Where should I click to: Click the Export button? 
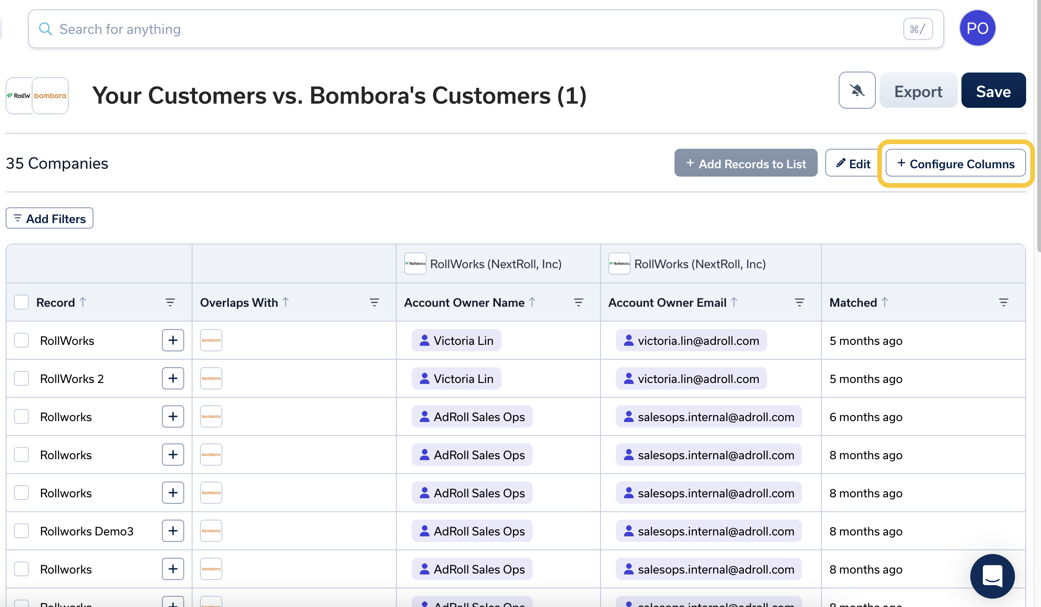(918, 91)
